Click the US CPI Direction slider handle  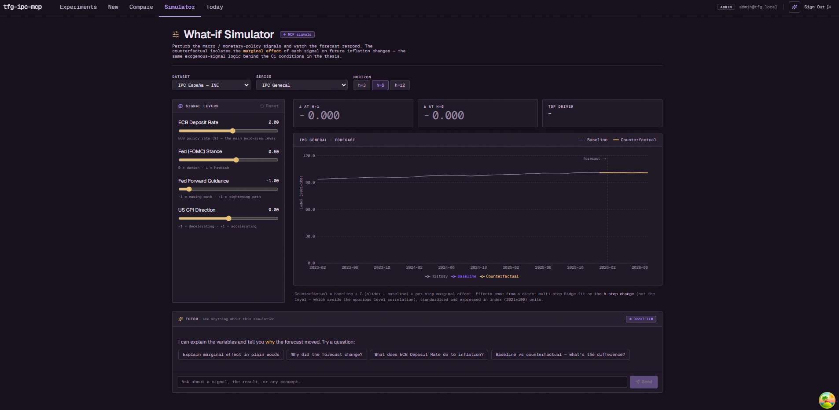[x=228, y=218]
